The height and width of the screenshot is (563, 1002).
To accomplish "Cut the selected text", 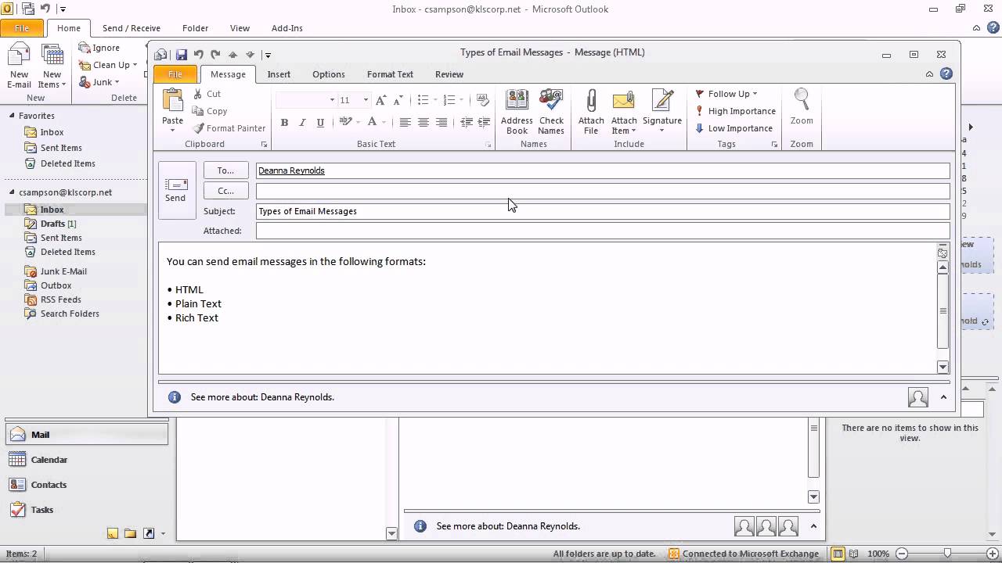I will (x=207, y=94).
